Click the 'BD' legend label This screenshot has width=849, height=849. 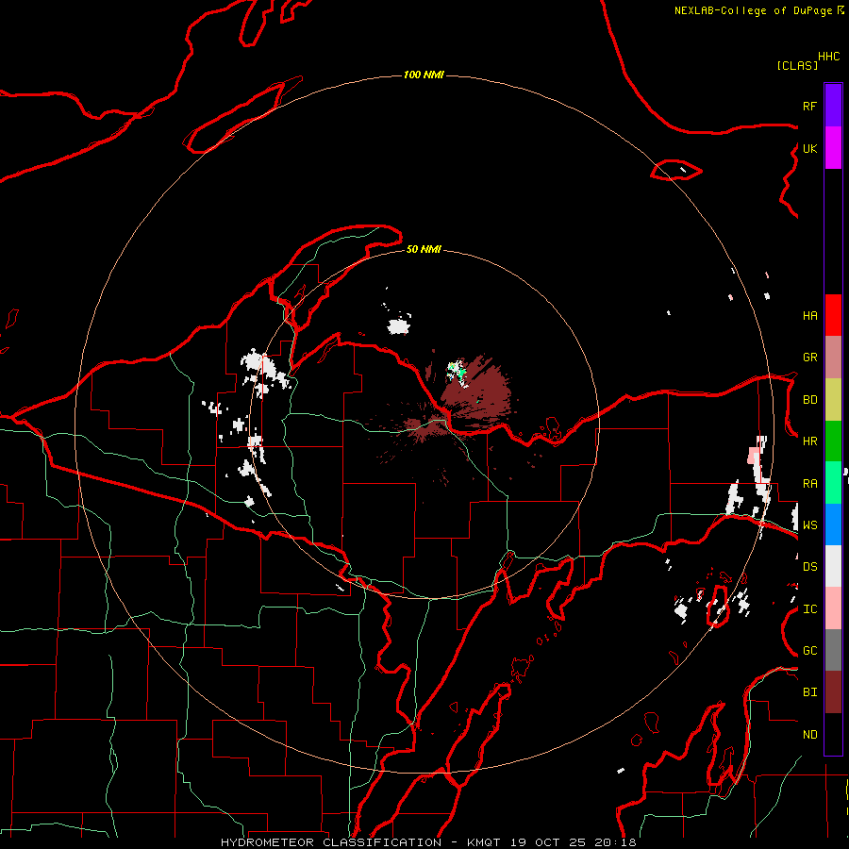[x=809, y=400]
